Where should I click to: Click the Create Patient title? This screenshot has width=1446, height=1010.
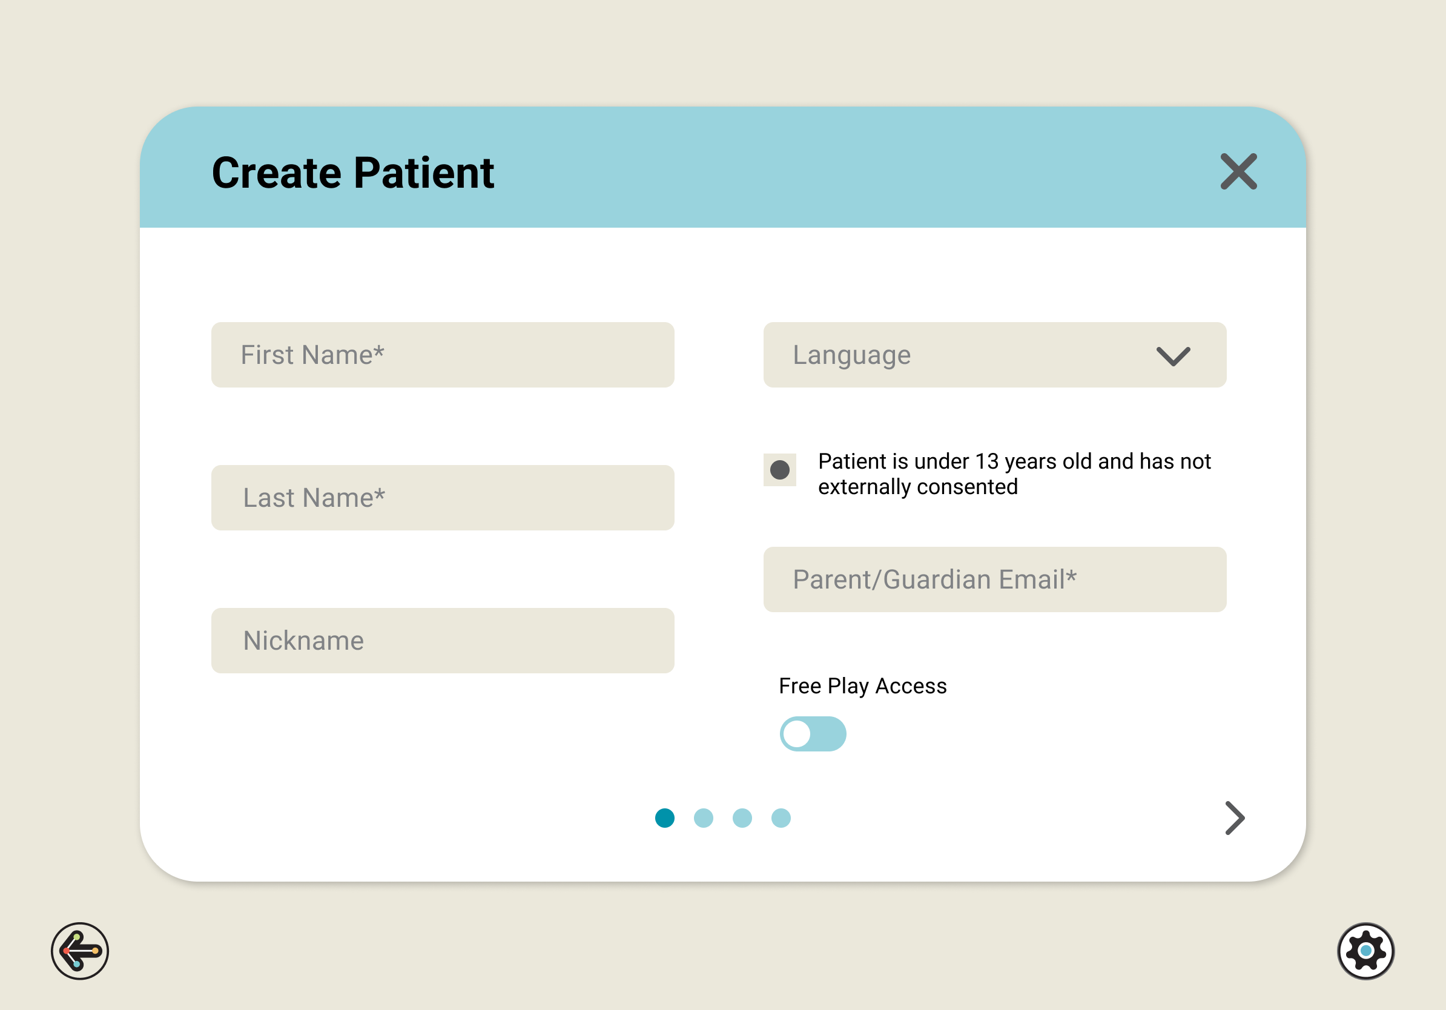352,173
